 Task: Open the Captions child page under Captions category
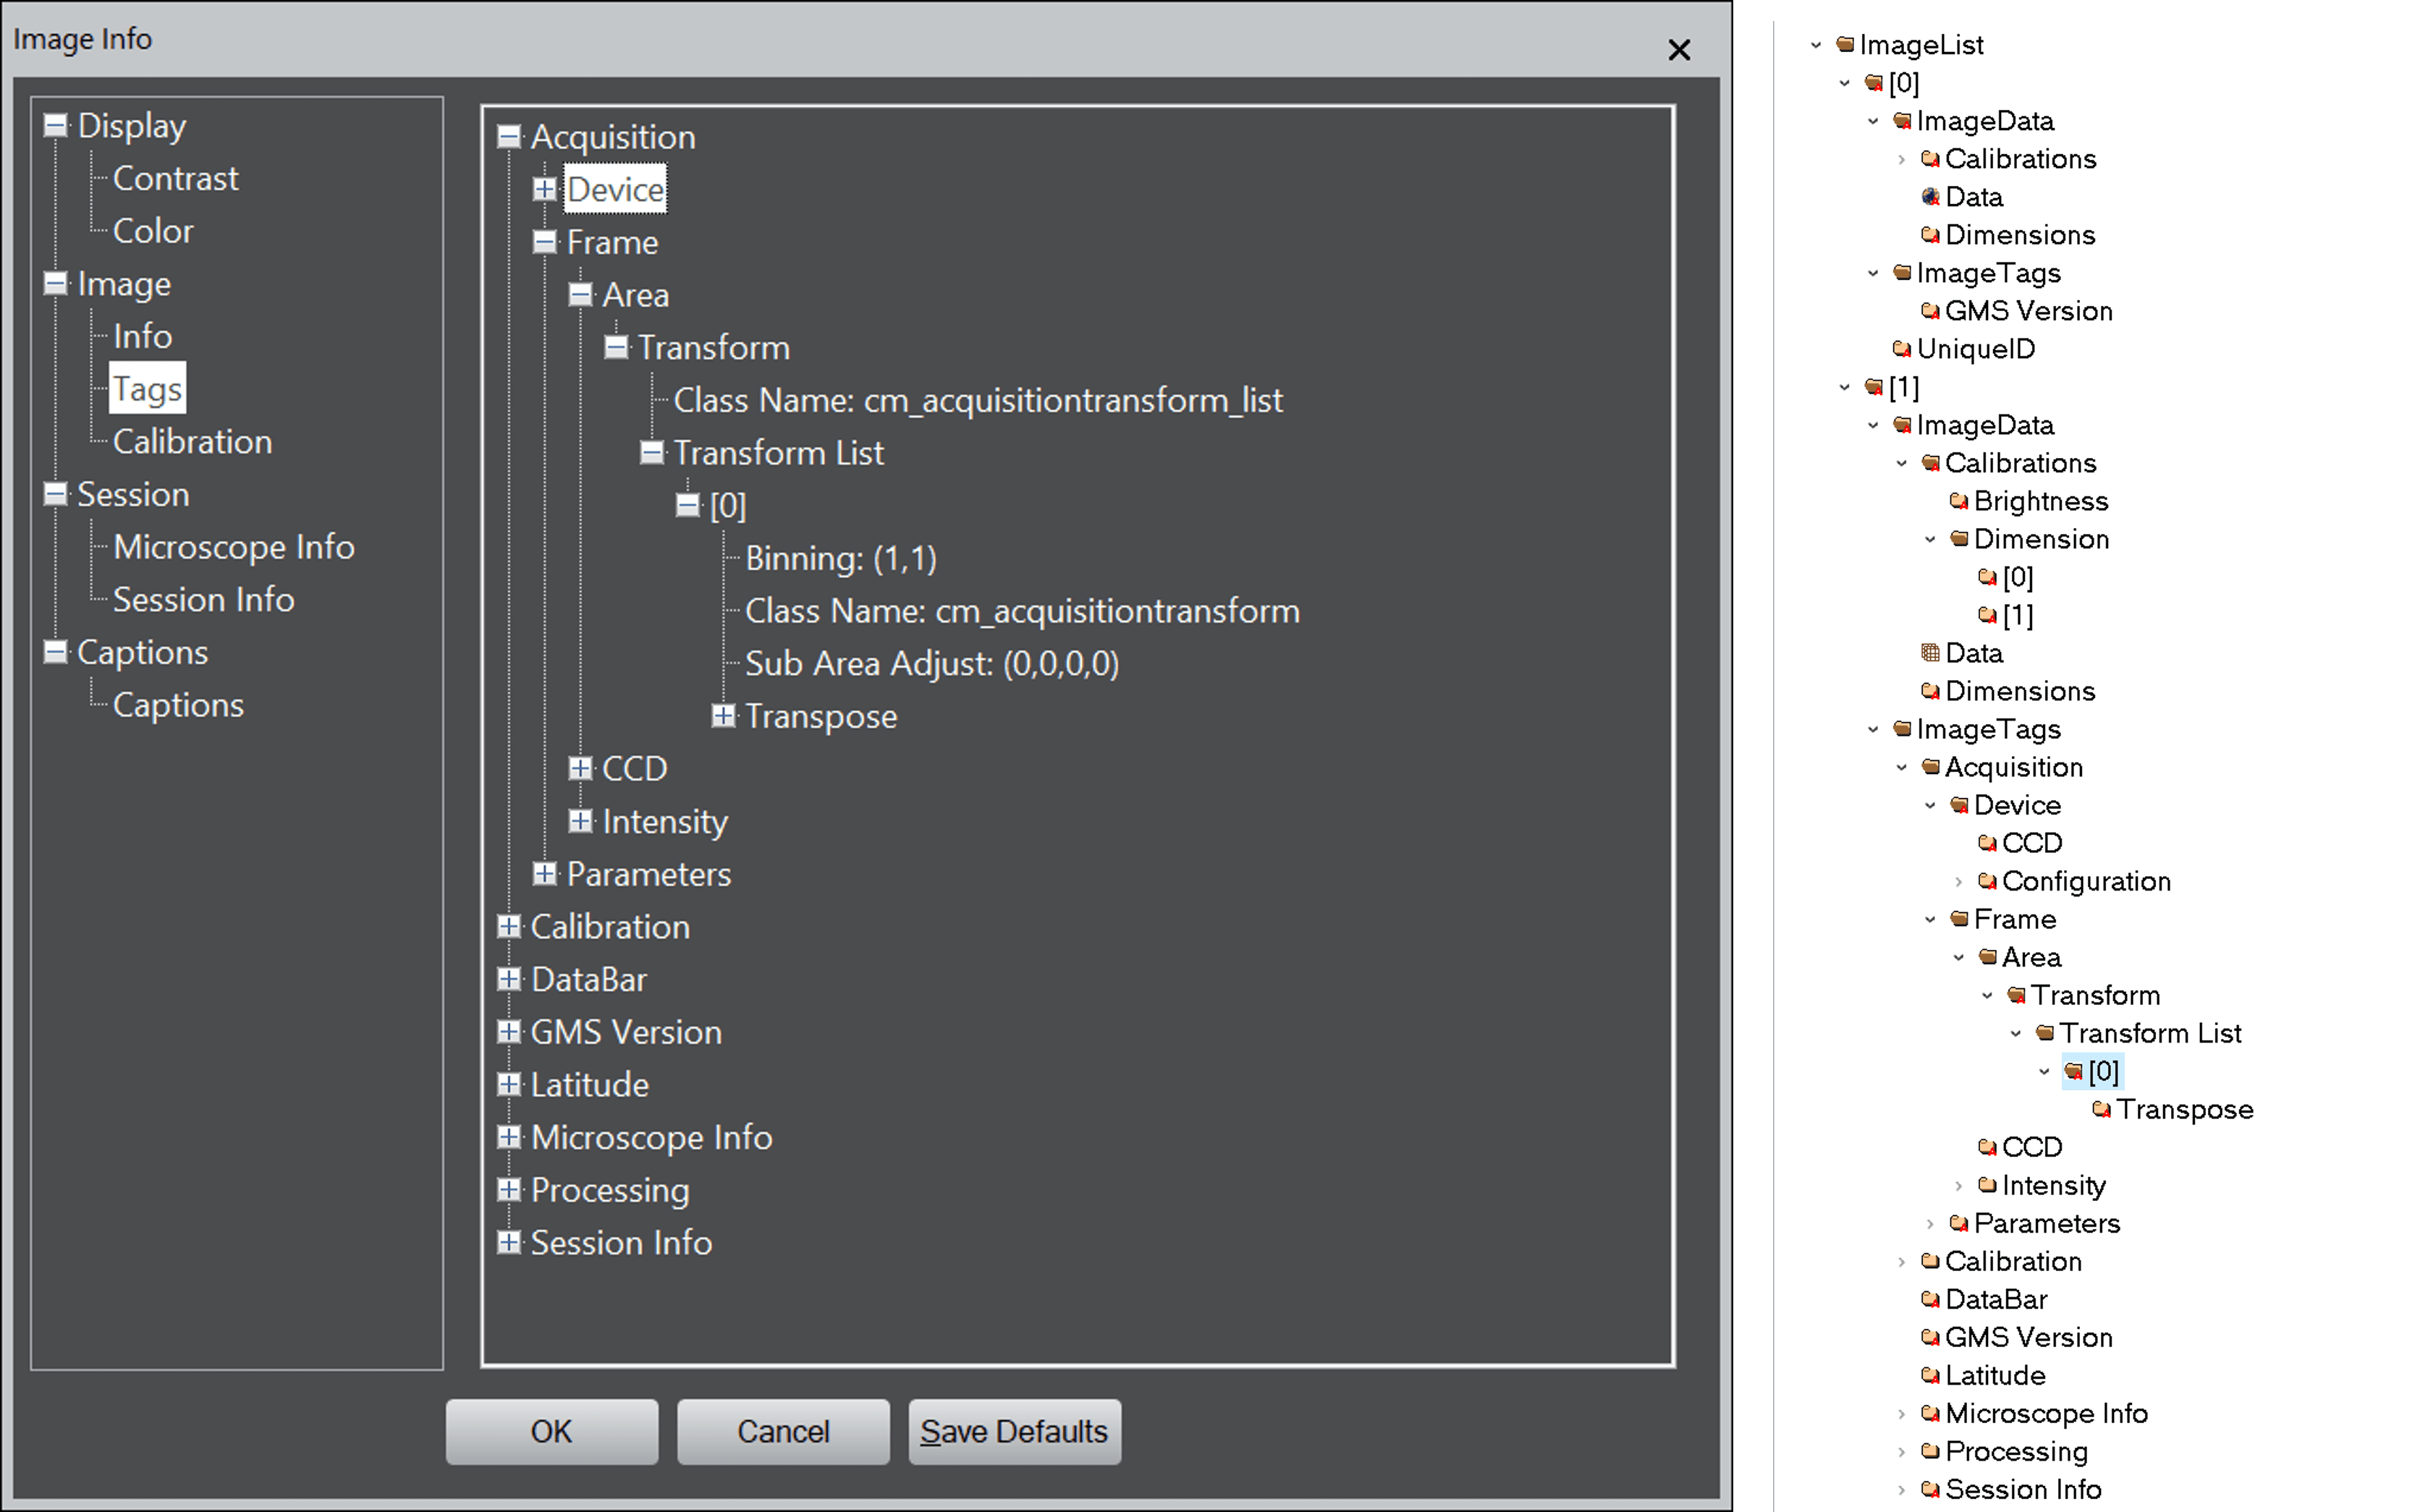(x=178, y=705)
